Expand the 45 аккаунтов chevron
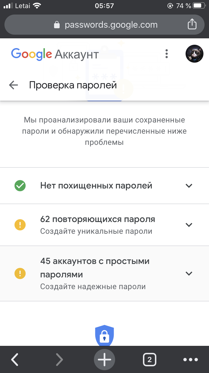 coord(189,273)
